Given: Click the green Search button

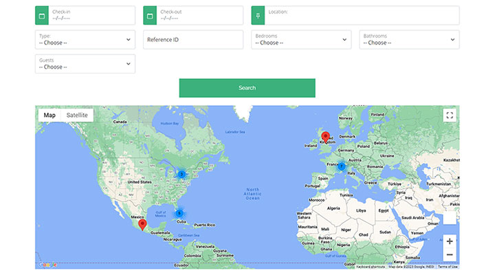Looking at the screenshot, I should 247,88.
